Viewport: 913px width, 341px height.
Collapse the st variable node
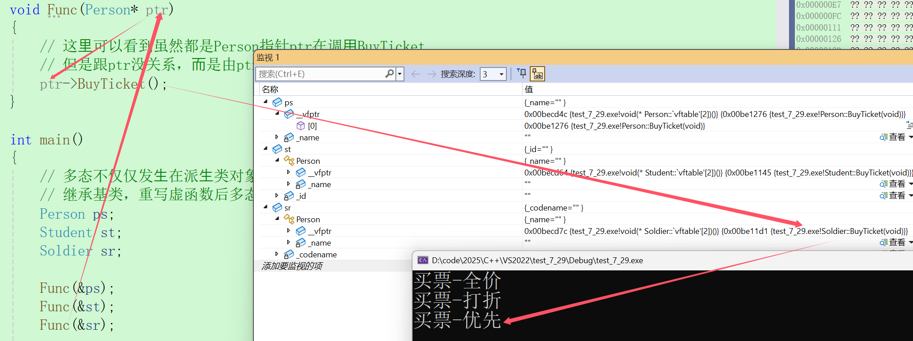pos(266,149)
